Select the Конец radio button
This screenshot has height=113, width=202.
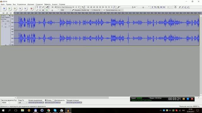click(46, 100)
